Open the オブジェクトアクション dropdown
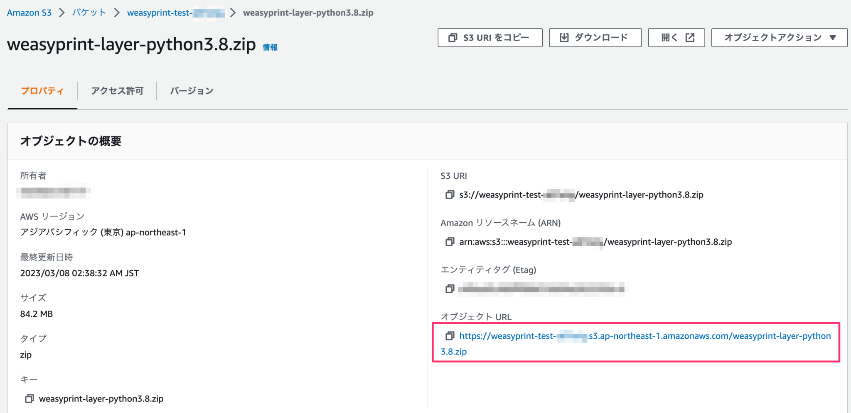Viewport: 851px width, 413px height. tap(779, 37)
